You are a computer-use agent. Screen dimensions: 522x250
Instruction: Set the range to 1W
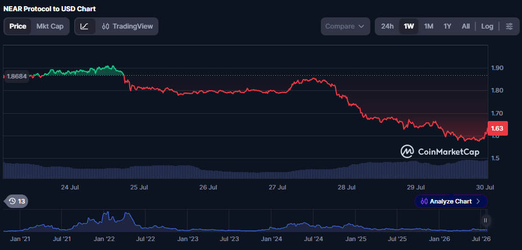(409, 26)
